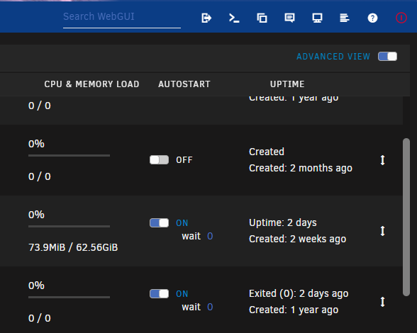Image resolution: width=417 pixels, height=333 pixels.
Task: Click the red alert notification icon
Action: tap(401, 18)
